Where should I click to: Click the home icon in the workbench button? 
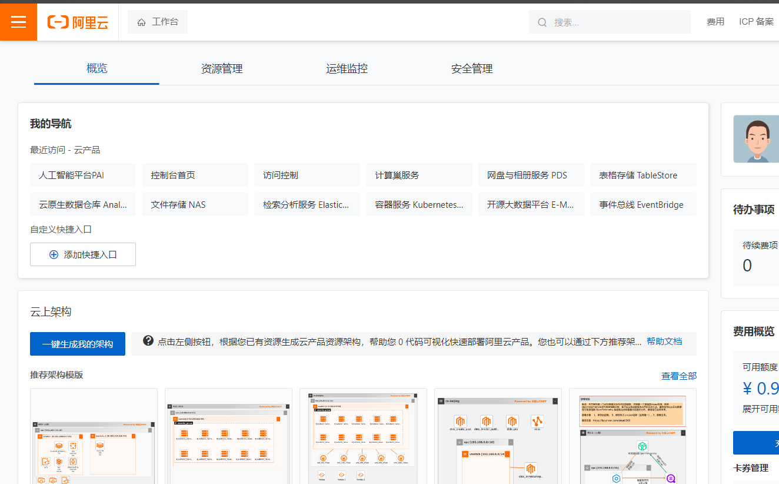click(141, 22)
